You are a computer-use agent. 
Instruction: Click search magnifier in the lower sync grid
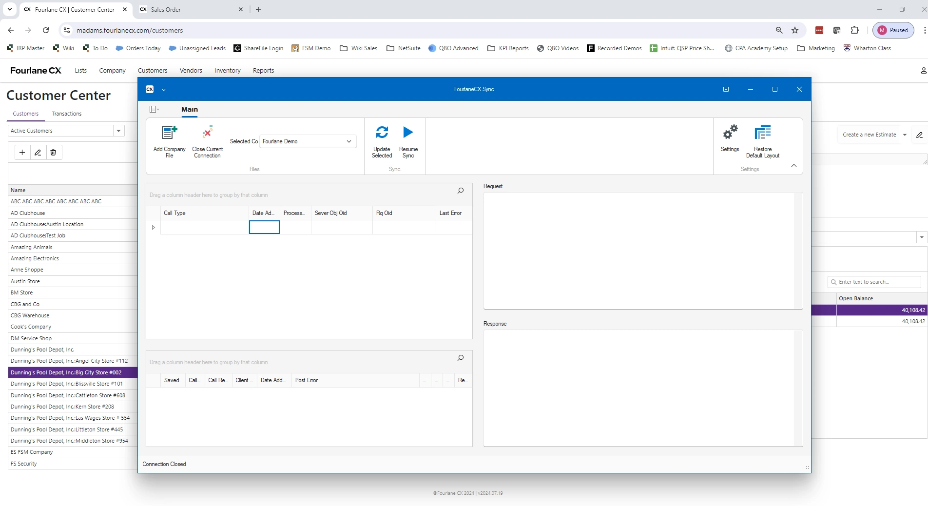(461, 358)
